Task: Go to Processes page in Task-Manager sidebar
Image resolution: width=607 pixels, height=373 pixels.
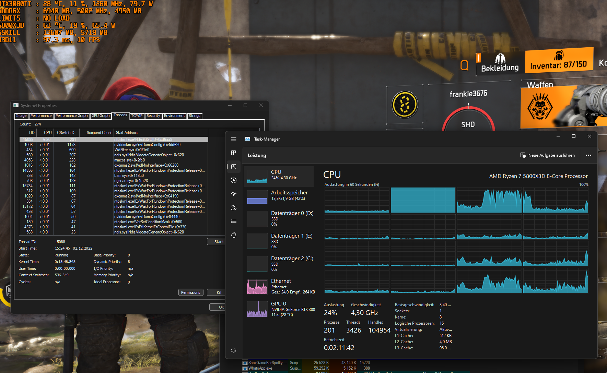Action: pyautogui.click(x=234, y=153)
